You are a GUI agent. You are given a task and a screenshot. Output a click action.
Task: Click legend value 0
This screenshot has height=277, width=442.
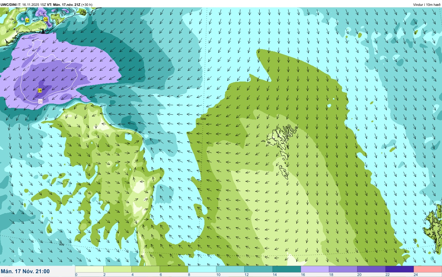[x=76, y=275]
